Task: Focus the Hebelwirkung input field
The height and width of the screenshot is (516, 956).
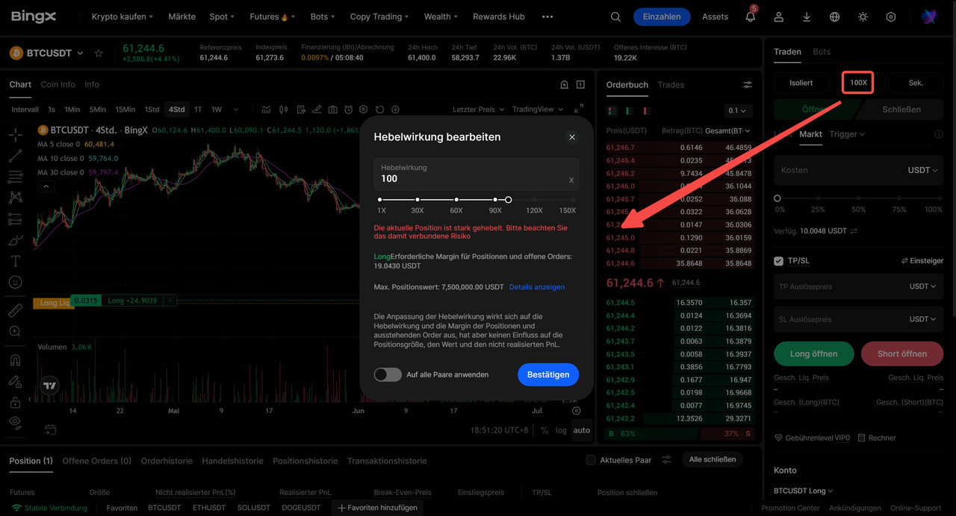Action: 477,174
